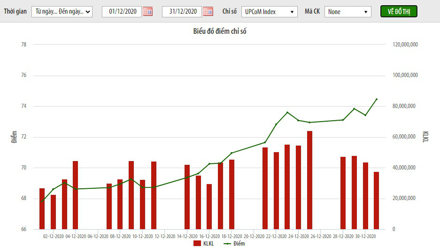
Task: Select the right axis value 120,000,000
Action: [x=405, y=44]
